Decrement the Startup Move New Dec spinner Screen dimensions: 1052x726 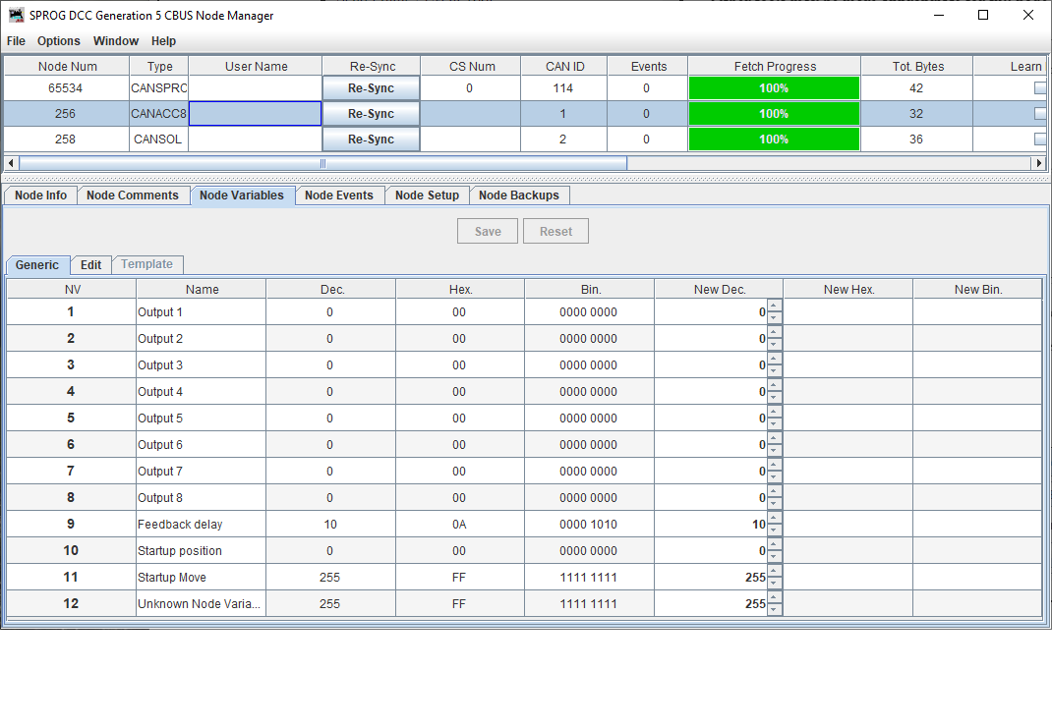tap(774, 582)
